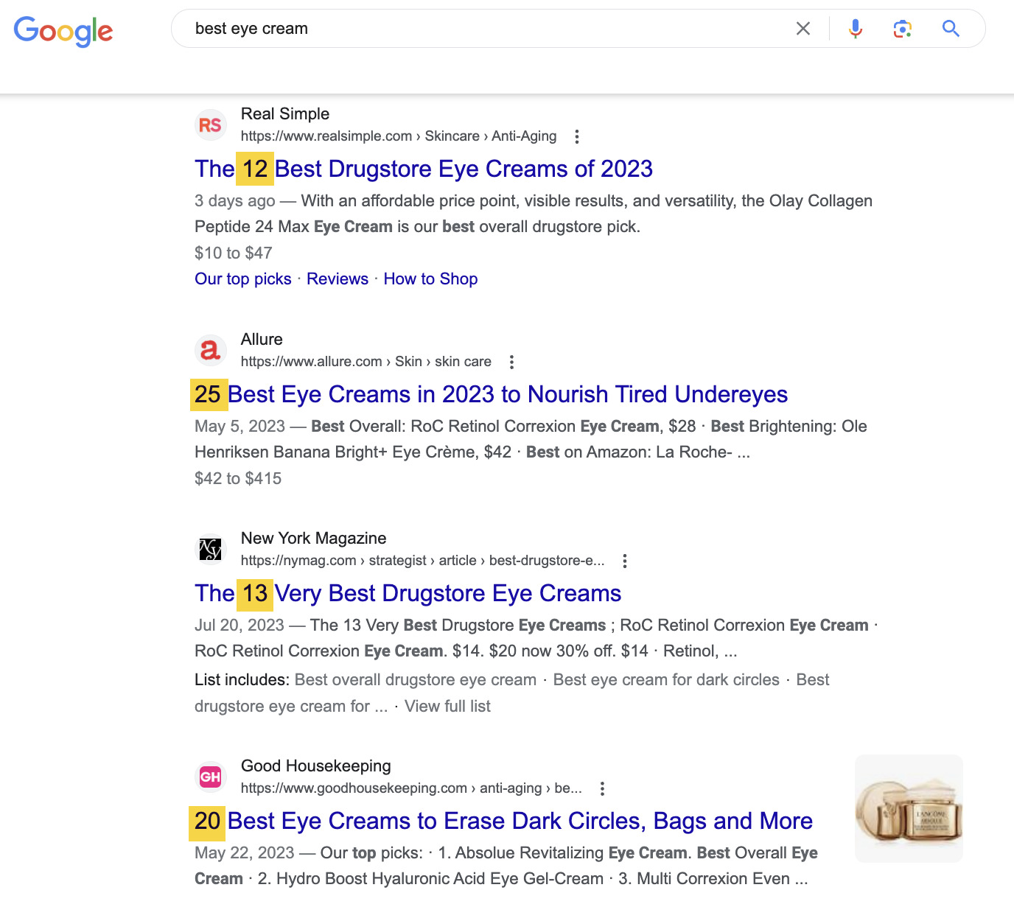
Task: Activate voice search with the microphone icon
Action: coord(855,29)
